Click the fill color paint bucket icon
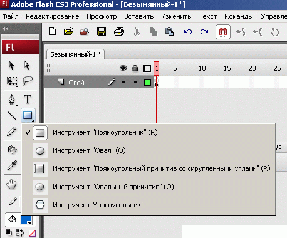287x238 pixels. point(12,219)
